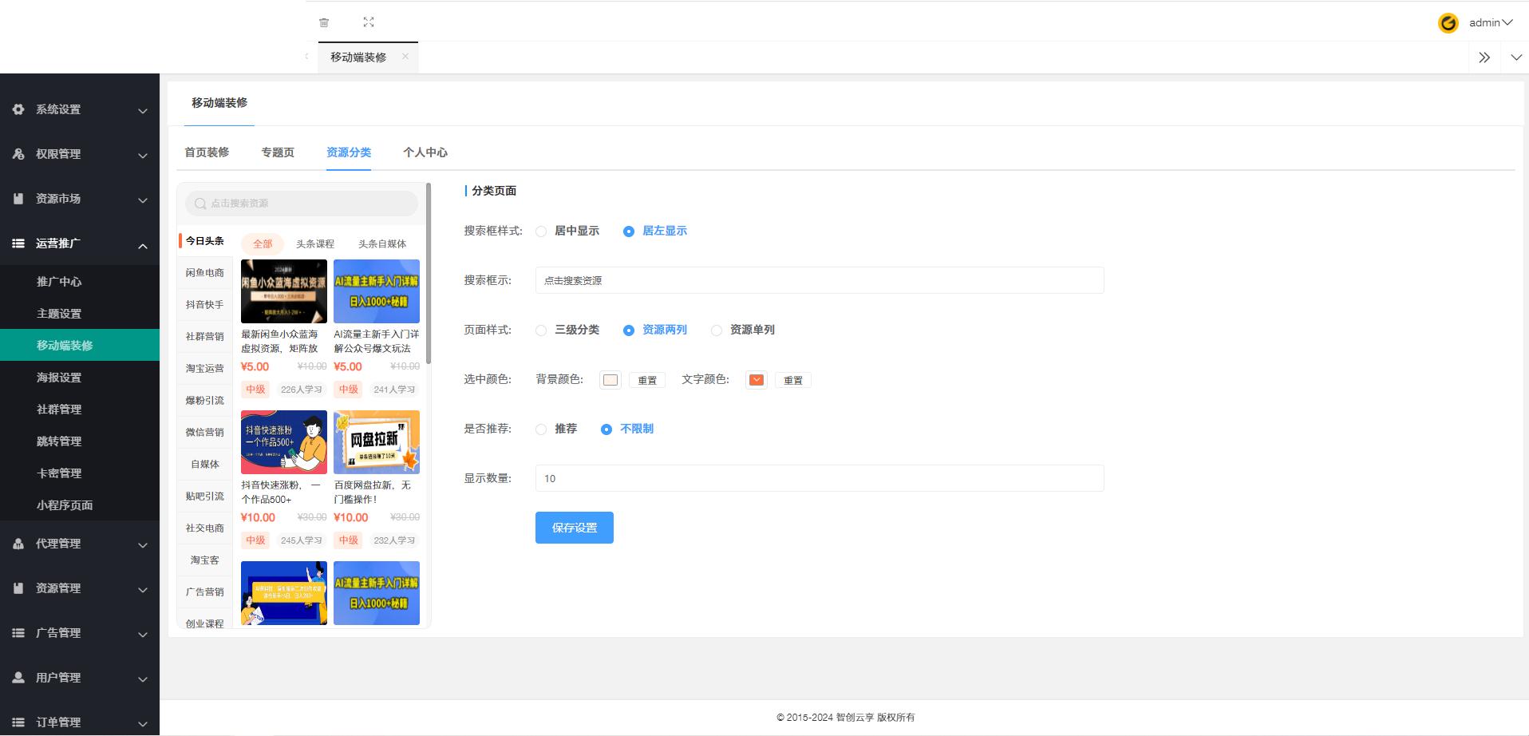The image size is (1529, 736).
Task: Click the 权限管理 sidebar icon
Action: [18, 154]
